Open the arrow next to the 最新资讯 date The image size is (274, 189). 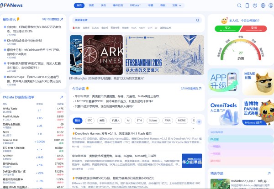[62, 19]
